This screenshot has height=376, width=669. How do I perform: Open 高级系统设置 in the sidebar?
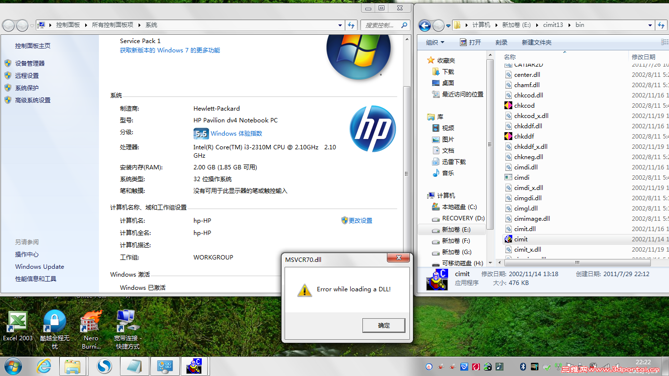33,100
